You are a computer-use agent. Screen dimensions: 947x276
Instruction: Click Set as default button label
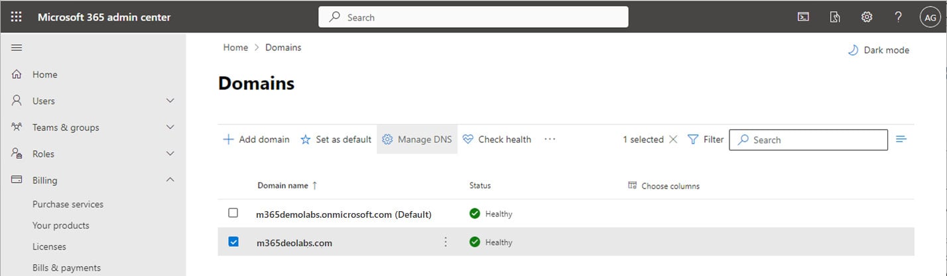(344, 140)
